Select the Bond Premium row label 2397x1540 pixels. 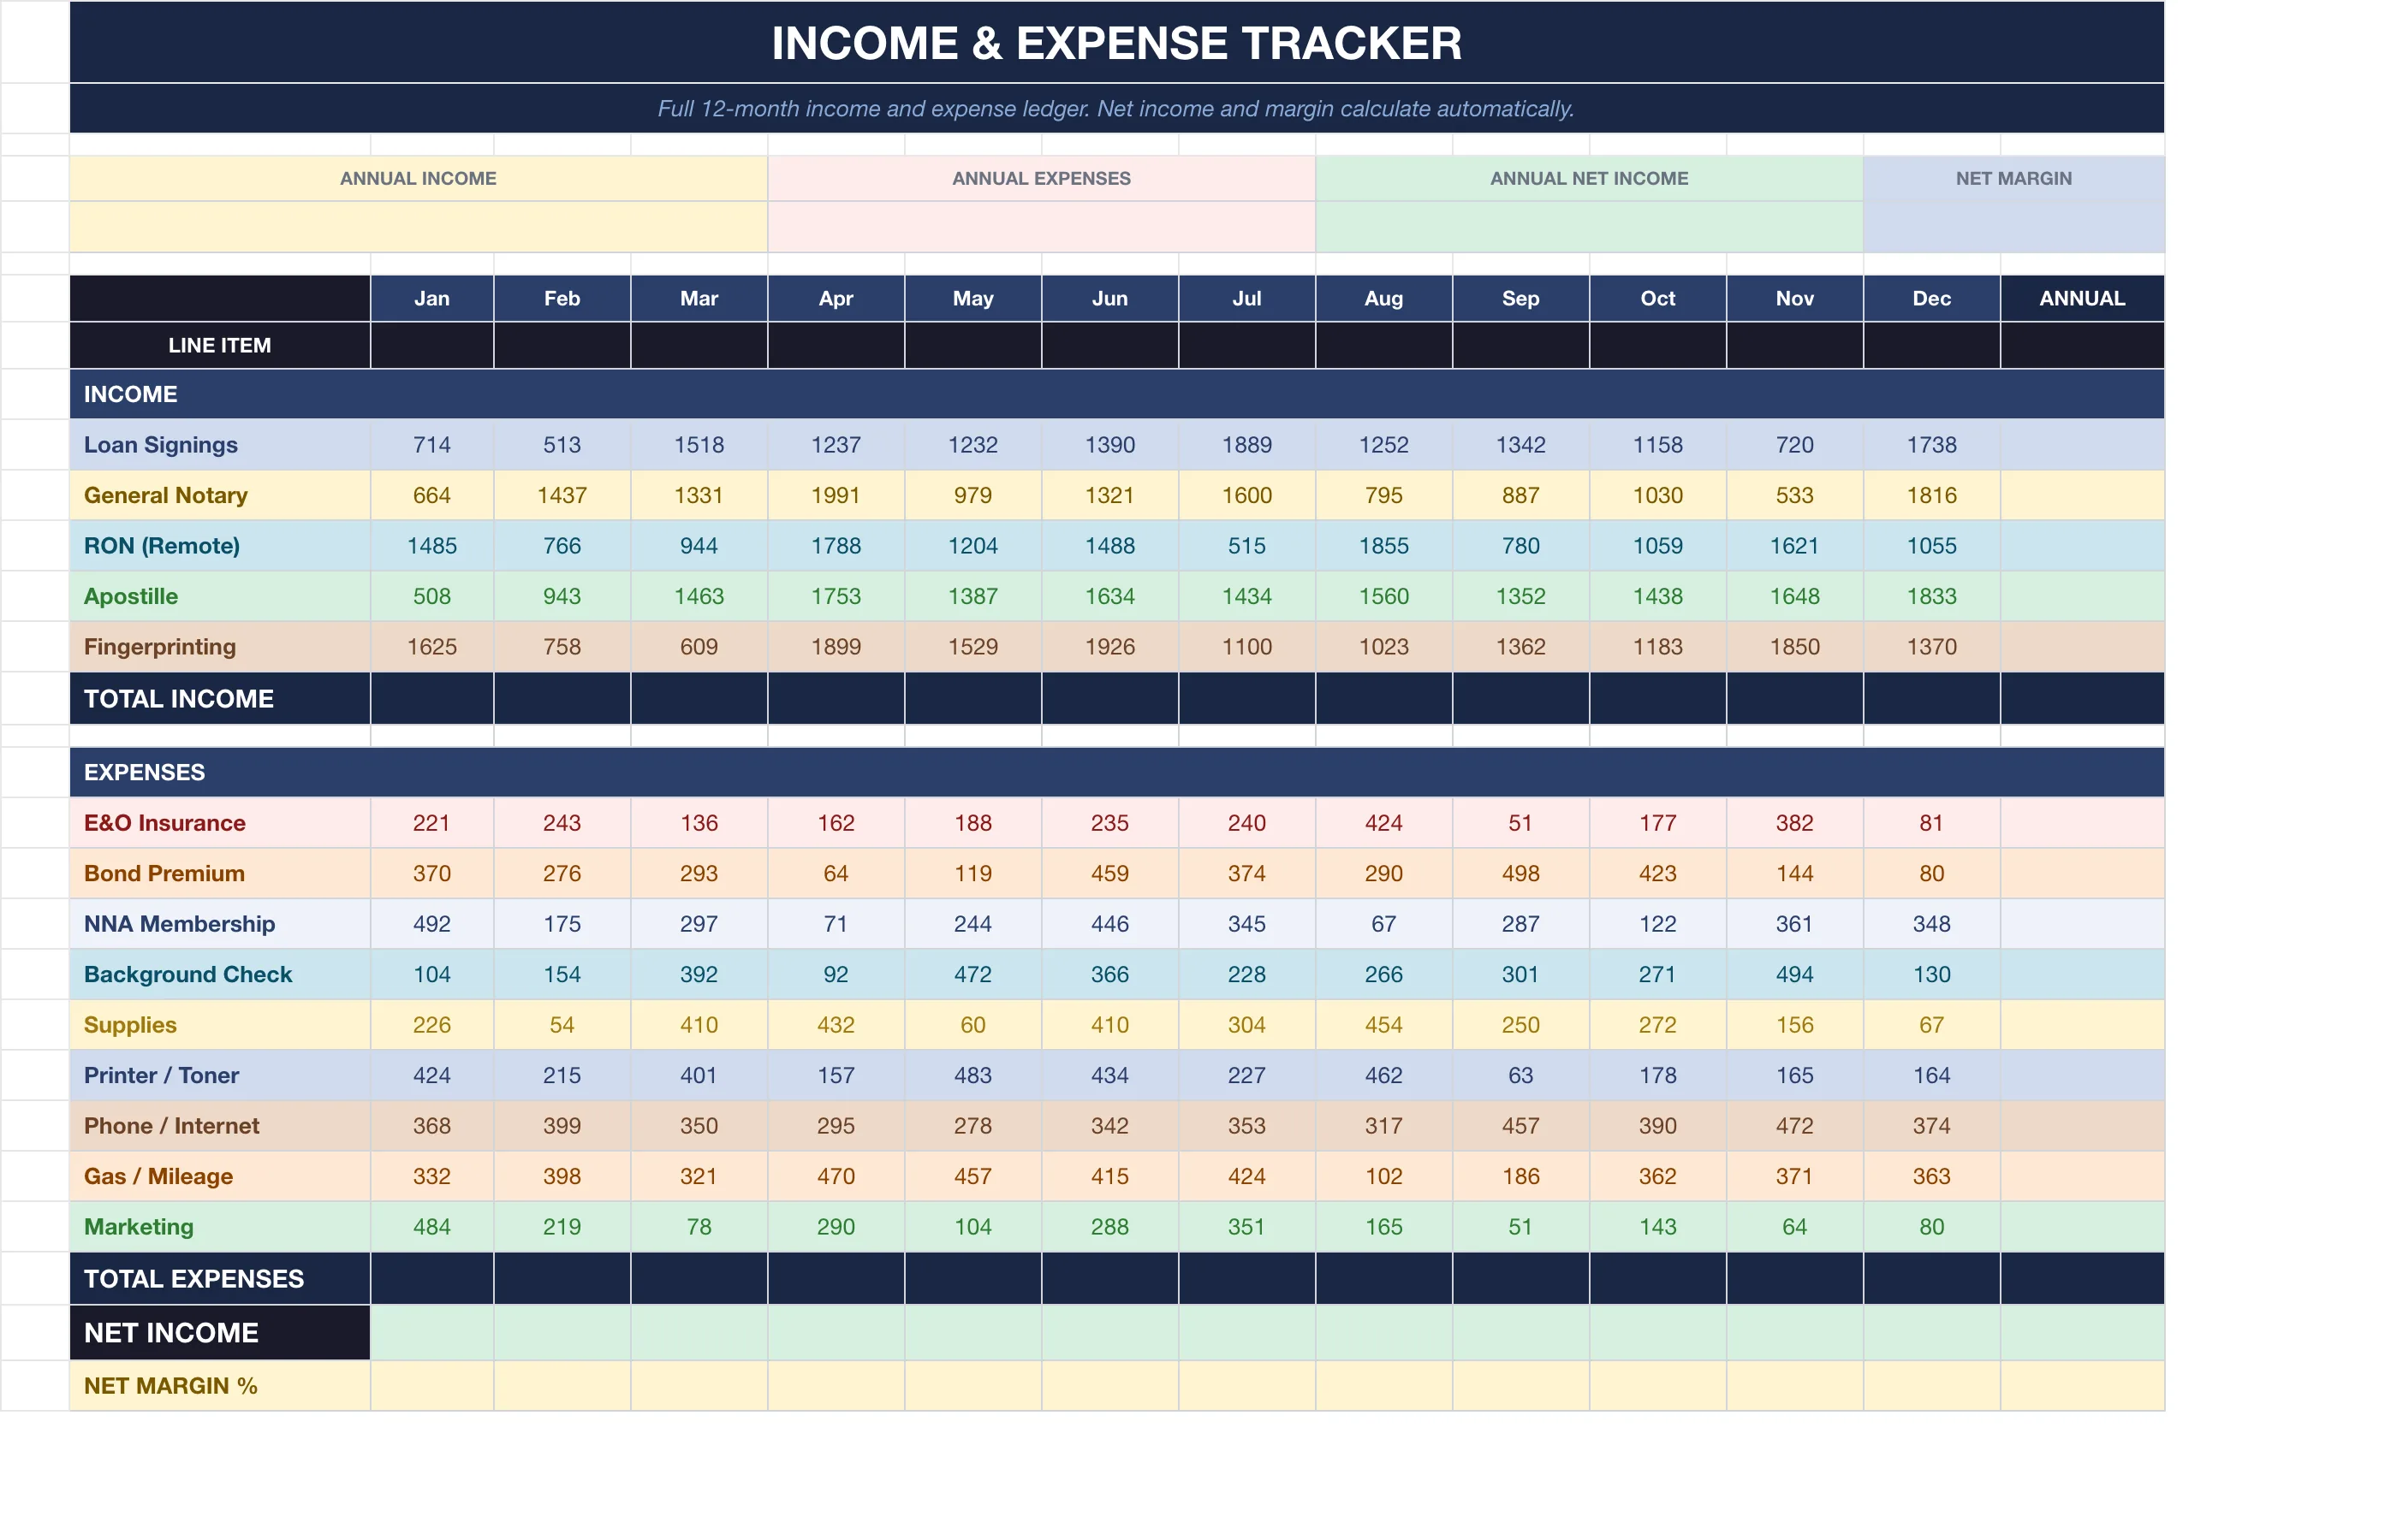point(219,873)
